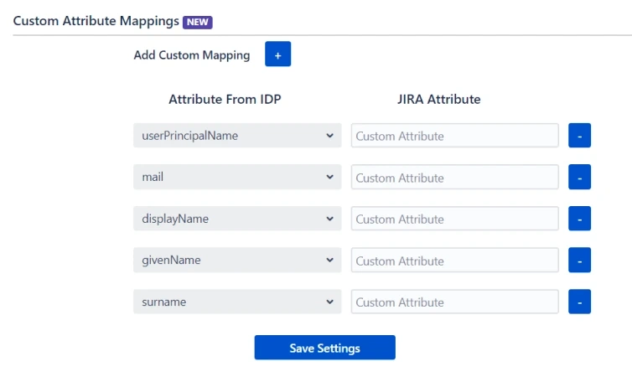Open the mail IDP attribute dropdown
Screen dimensions: 632x377
tap(237, 177)
